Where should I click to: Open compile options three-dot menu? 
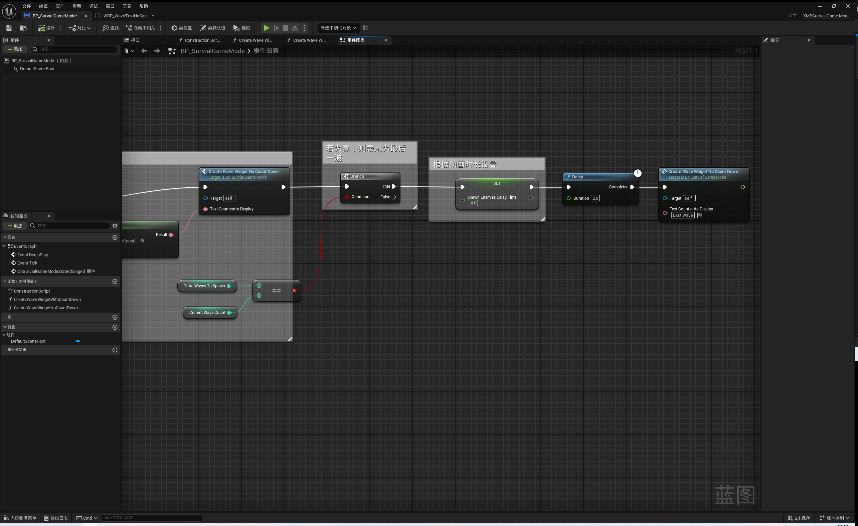click(60, 28)
